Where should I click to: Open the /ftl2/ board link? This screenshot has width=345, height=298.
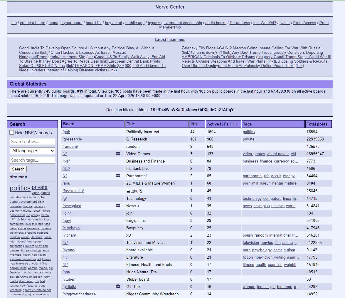[x=66, y=168]
